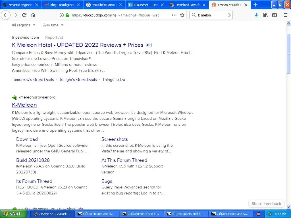Click the kmeleonbrowser.org favicon
Image resolution: width=291 pixels, height=218 pixels.
pyautogui.click(x=14, y=97)
